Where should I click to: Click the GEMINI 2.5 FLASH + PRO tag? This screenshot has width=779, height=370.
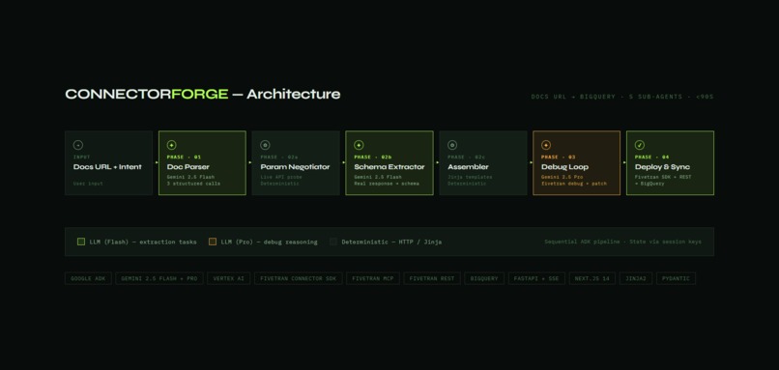tap(159, 278)
